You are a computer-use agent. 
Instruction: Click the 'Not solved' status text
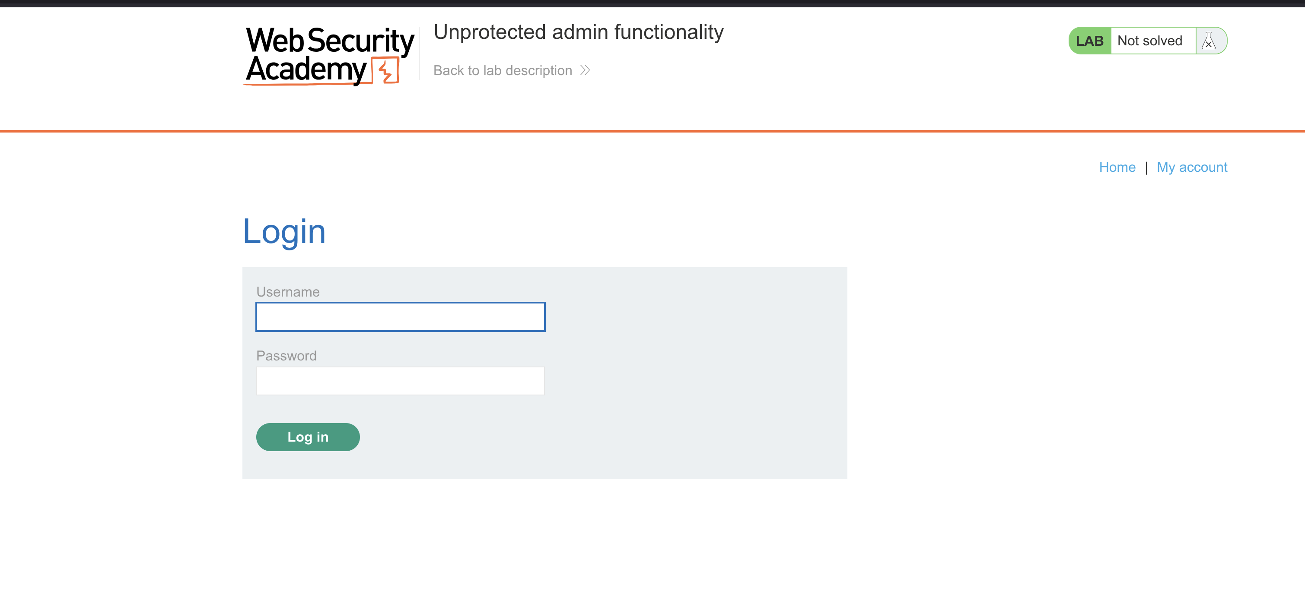[x=1149, y=41]
